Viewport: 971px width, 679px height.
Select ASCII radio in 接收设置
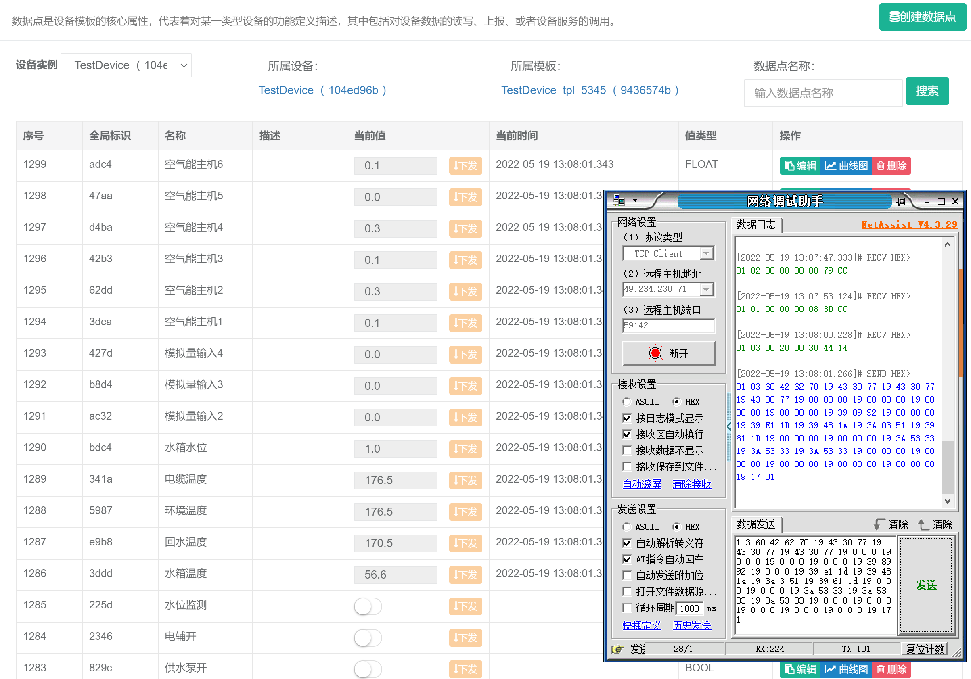[x=627, y=402]
